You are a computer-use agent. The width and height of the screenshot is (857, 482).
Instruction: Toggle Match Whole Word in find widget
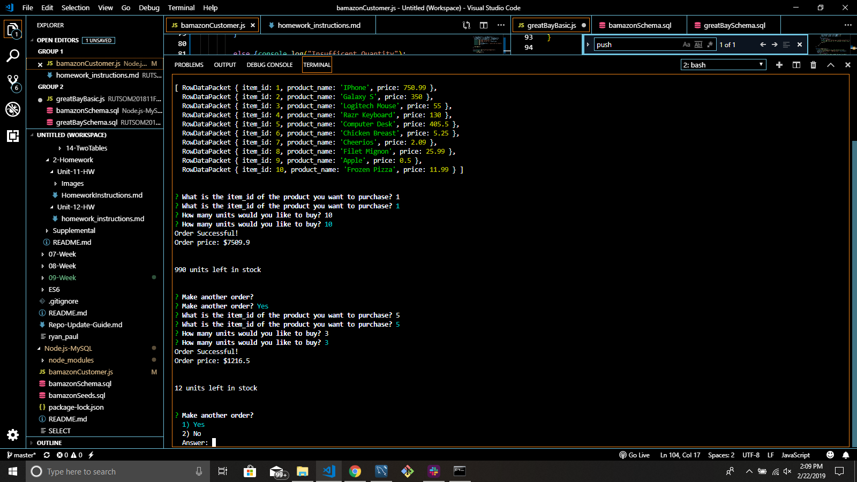[x=698, y=44]
